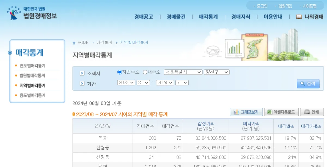Open the 양천구 district dropdown
The image size is (327, 167).
pyautogui.click(x=217, y=72)
